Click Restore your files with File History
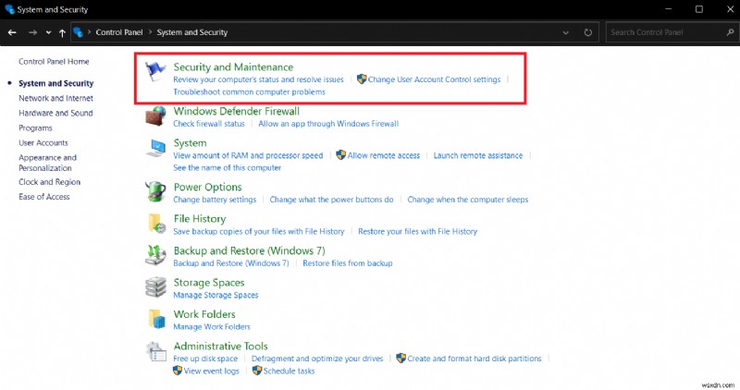The image size is (740, 390). pos(418,231)
